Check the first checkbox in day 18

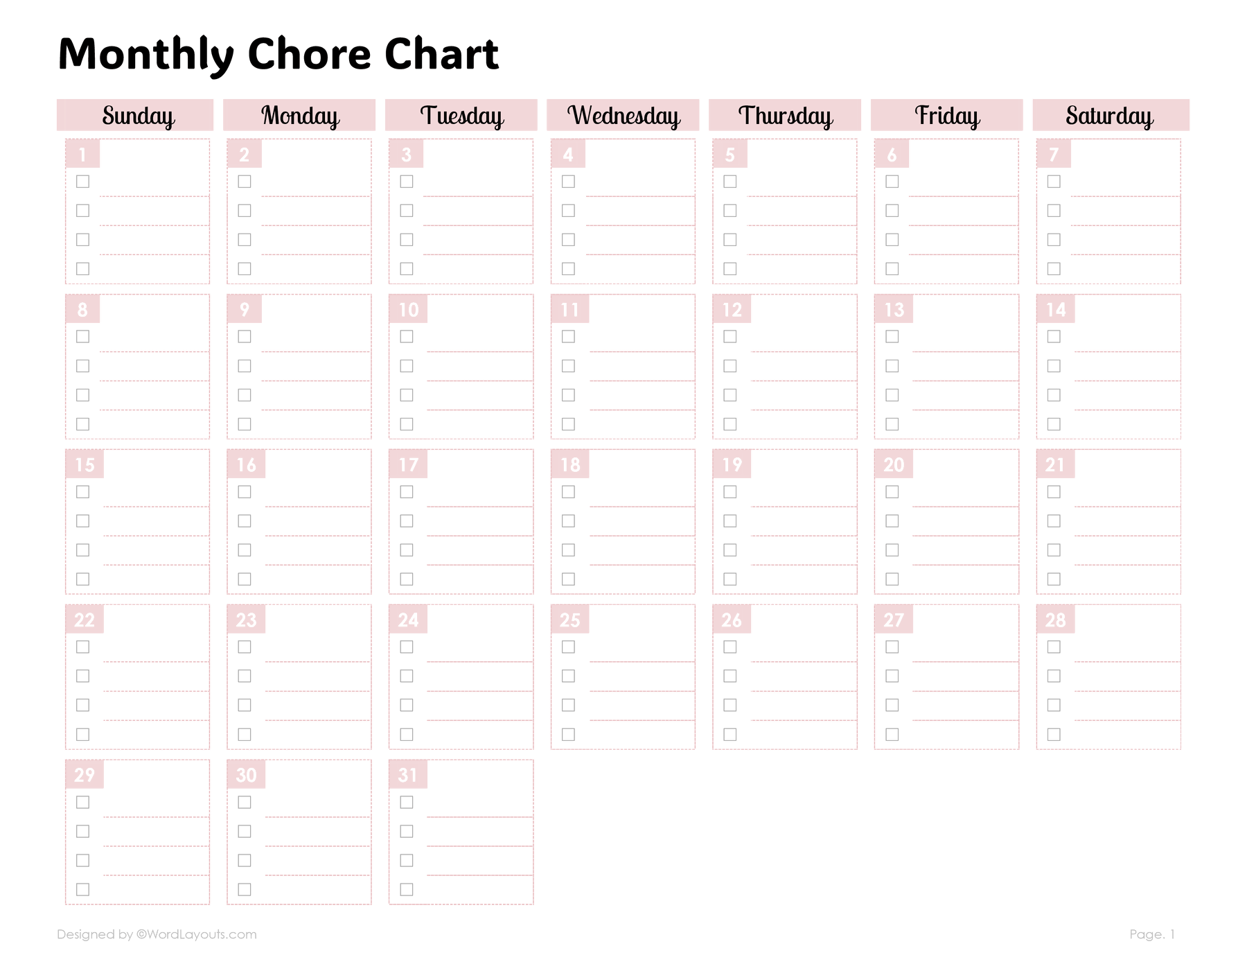coord(568,492)
